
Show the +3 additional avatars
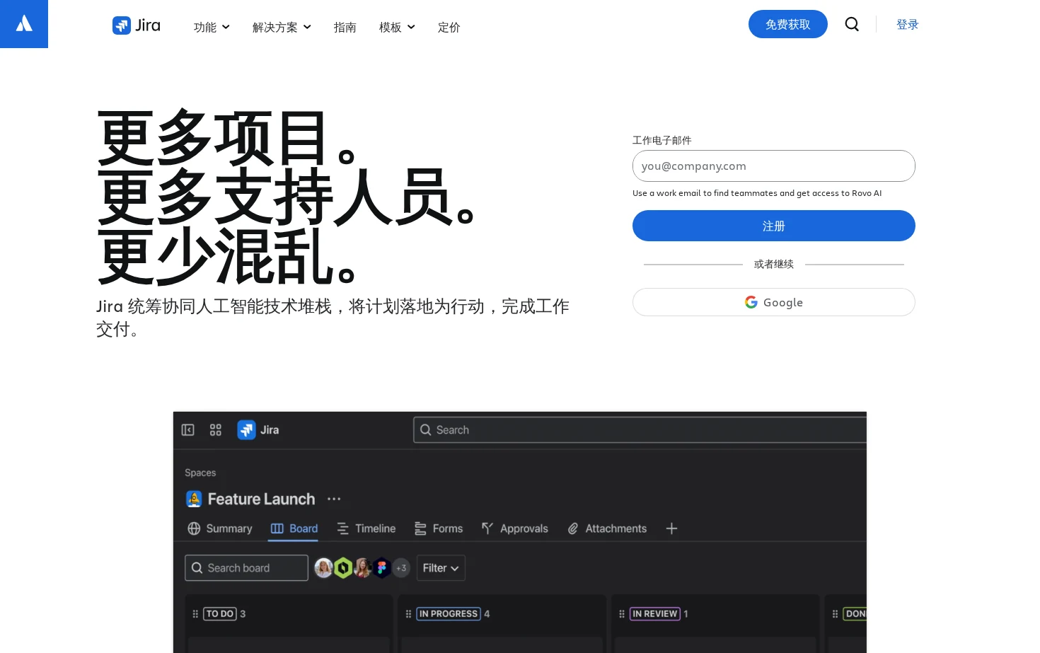pyautogui.click(x=401, y=568)
